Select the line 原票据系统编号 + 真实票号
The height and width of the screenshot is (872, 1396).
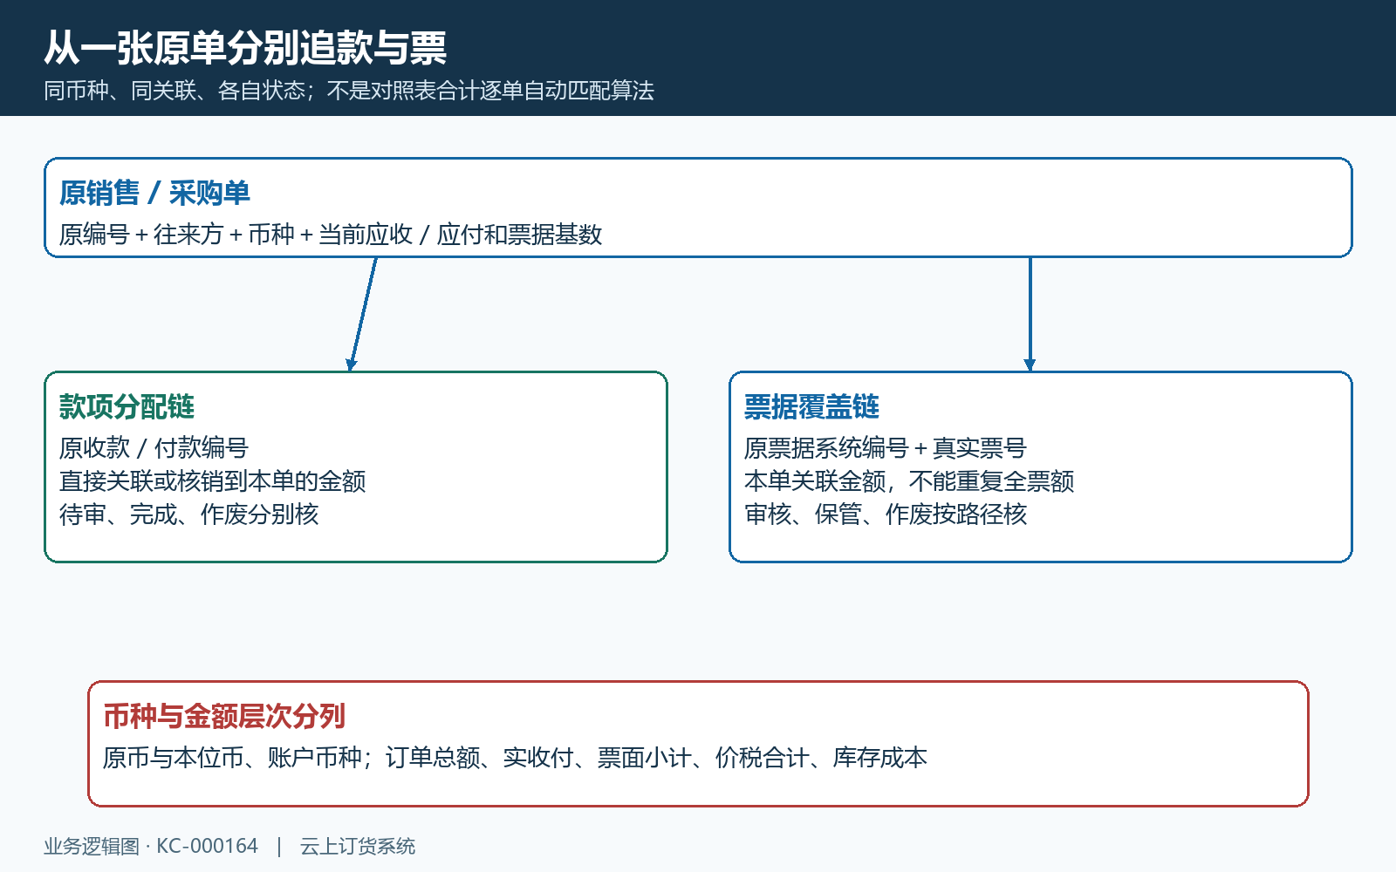[886, 448]
